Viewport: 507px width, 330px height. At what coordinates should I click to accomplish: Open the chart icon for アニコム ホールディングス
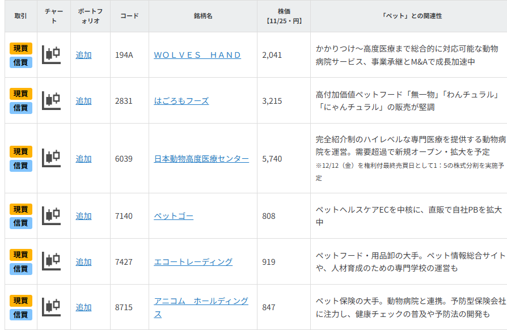(x=51, y=308)
